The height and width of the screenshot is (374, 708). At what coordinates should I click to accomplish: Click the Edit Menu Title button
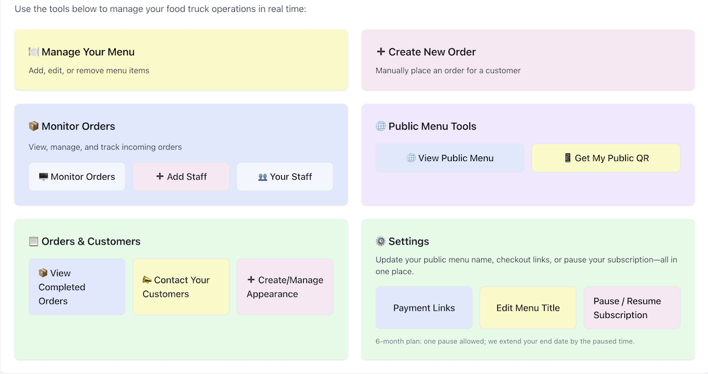coord(528,308)
